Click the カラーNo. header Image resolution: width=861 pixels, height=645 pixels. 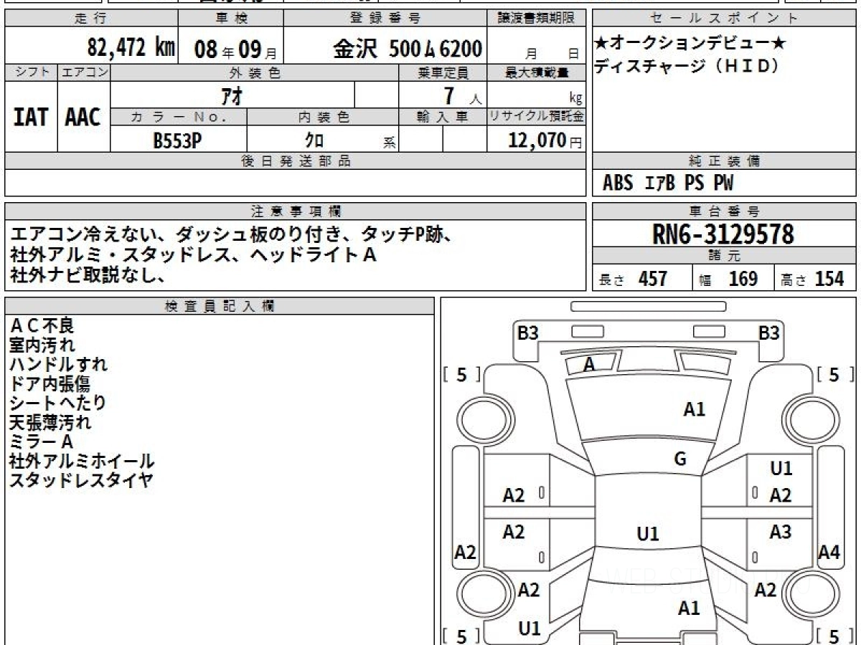[x=179, y=117]
